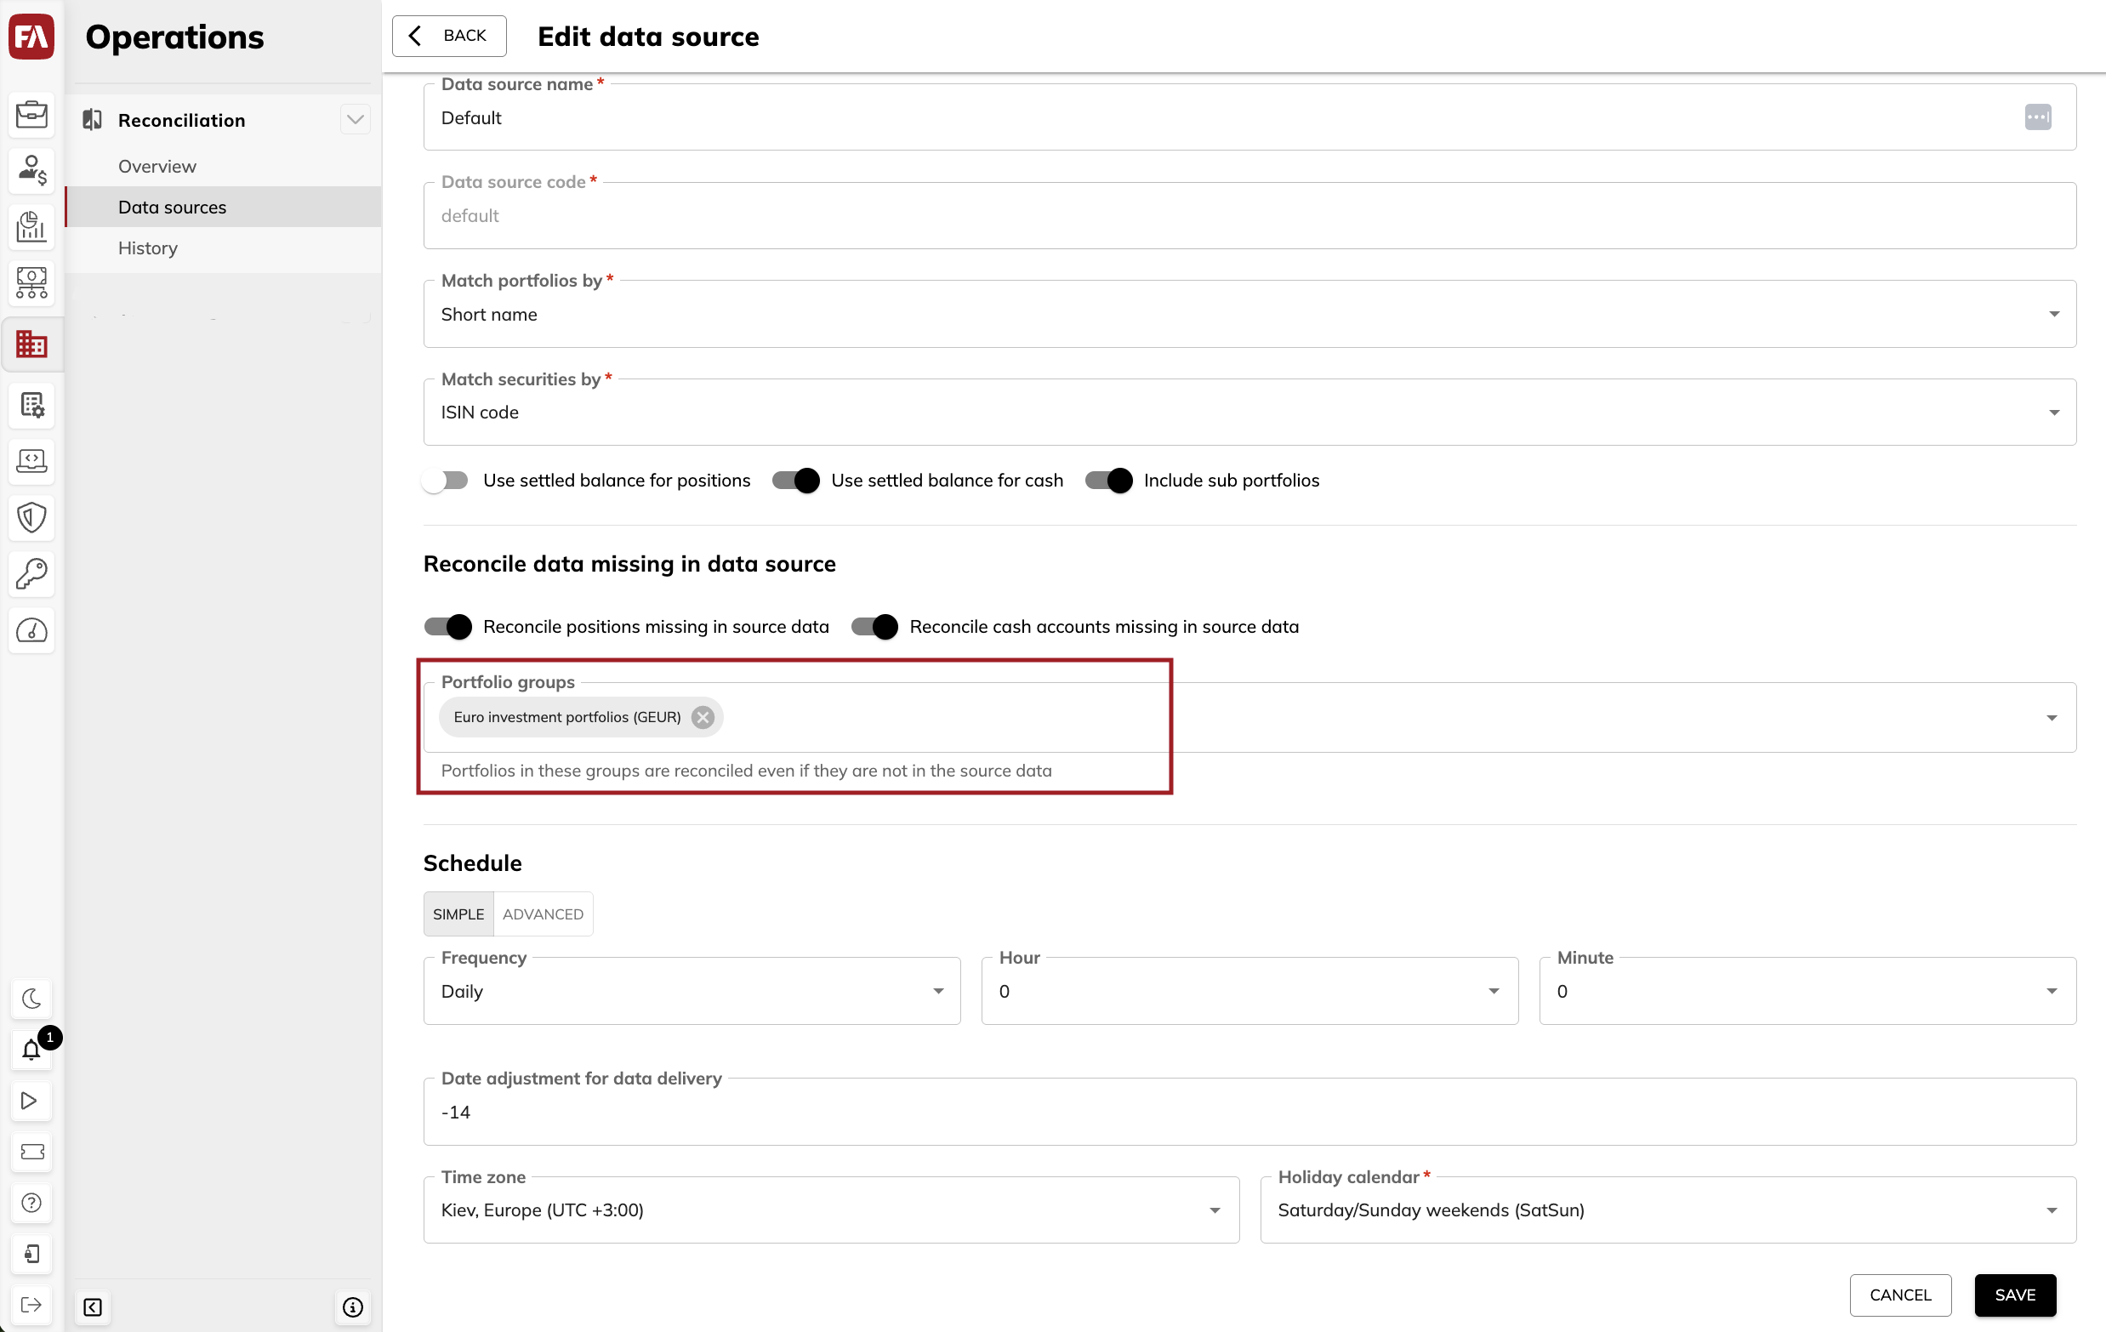Click the play triangle sidebar icon
Viewport: 2106px width, 1332px height.
31,1101
